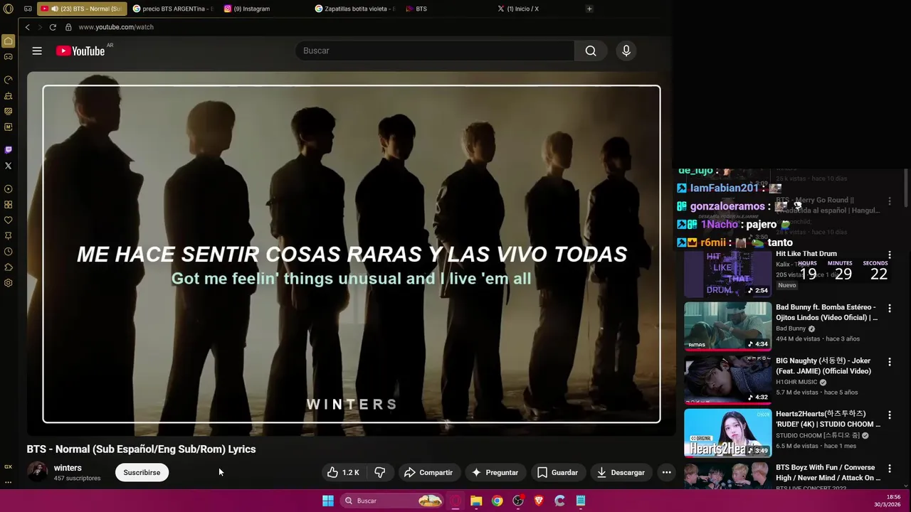The width and height of the screenshot is (911, 512).
Task: Open Bad Bunny Ojitos Lindos thumbnail
Action: [727, 326]
